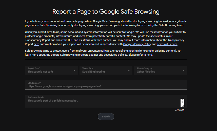Click the page heading 'Report a Page to Google Safe Browsing'
The width and height of the screenshot is (217, 131).
[x=106, y=12]
